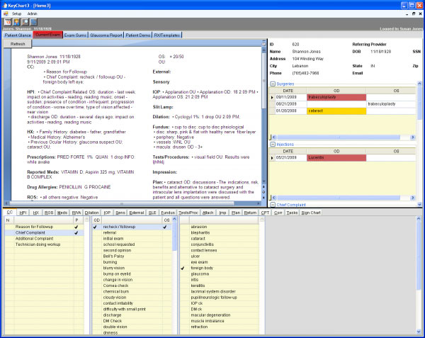
Task: Switch to the Patient Glance tab
Action: click(18, 35)
